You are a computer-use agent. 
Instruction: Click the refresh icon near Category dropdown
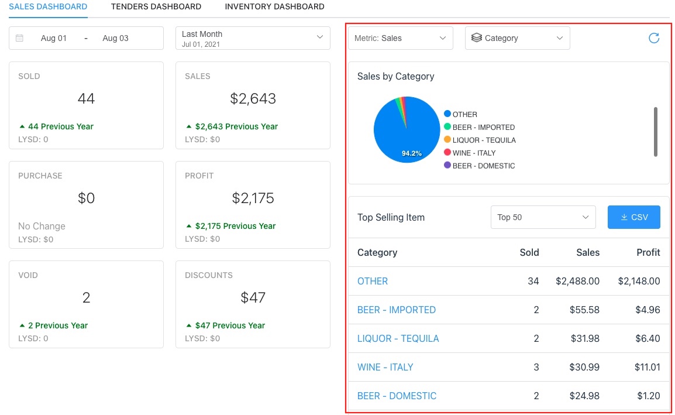[654, 38]
